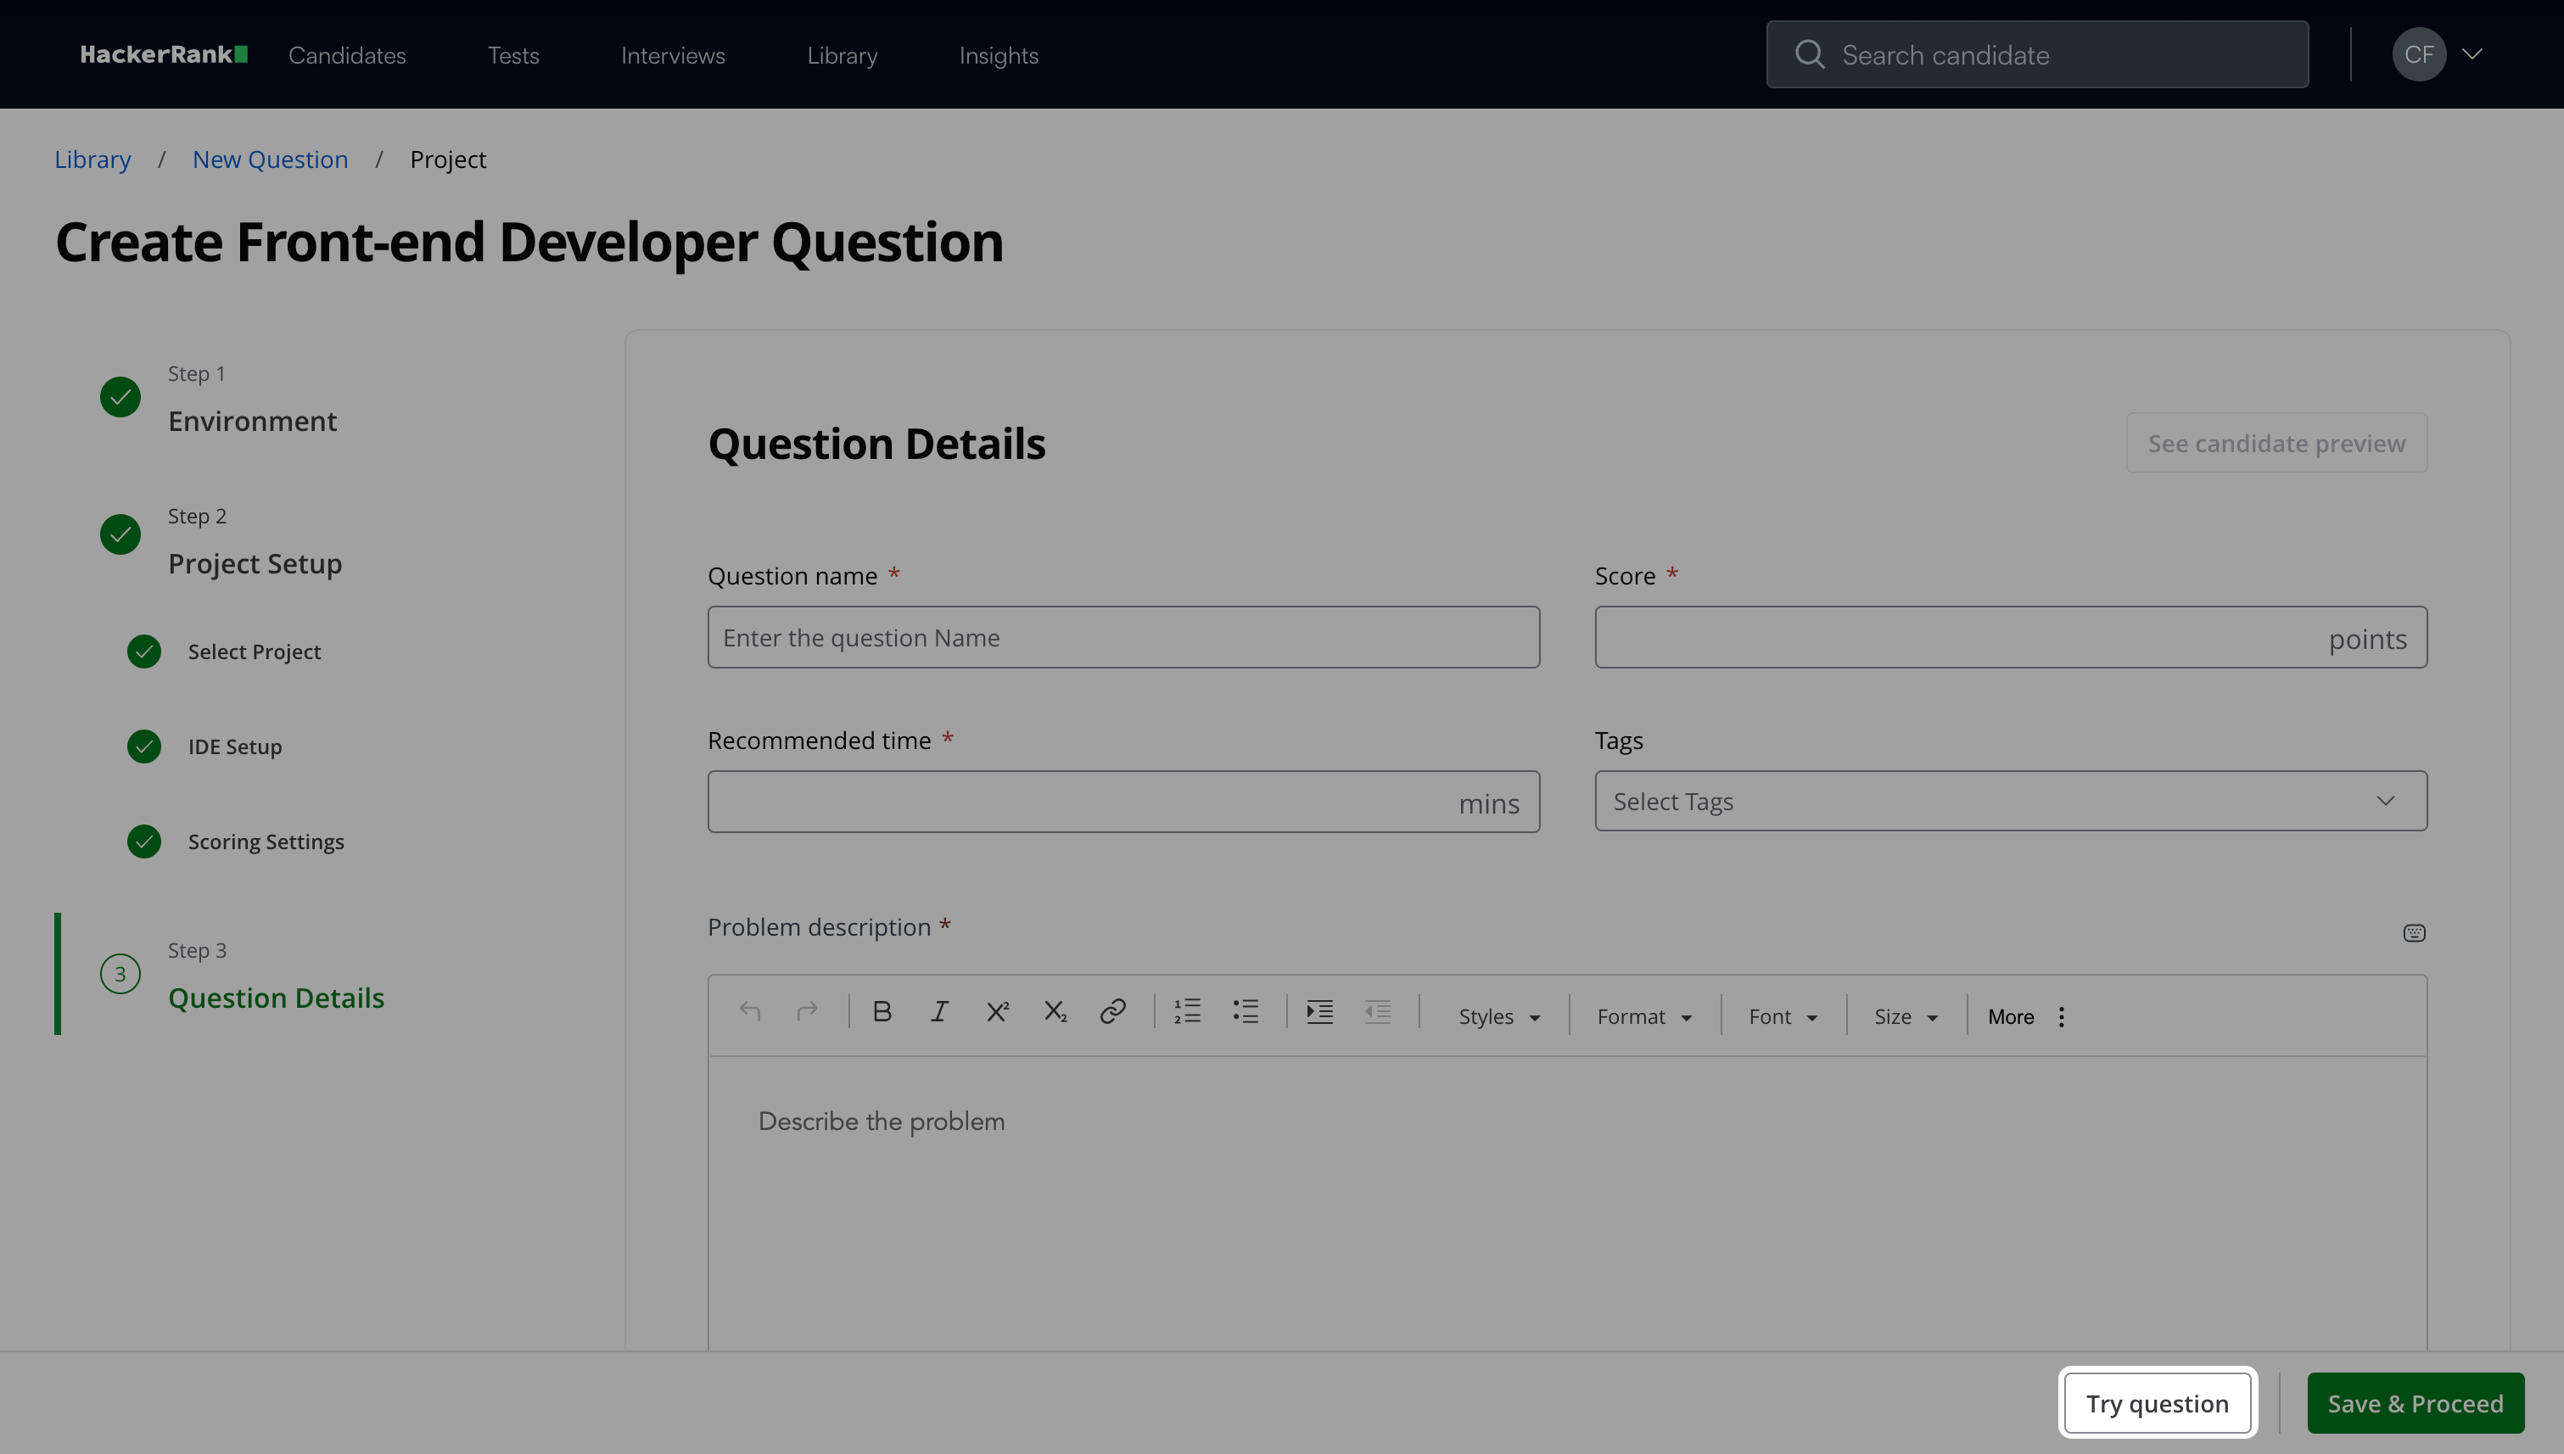Increase indent in the description editor
Screen dimensions: 2564x1454
pyautogui.click(x=1319, y=1013)
